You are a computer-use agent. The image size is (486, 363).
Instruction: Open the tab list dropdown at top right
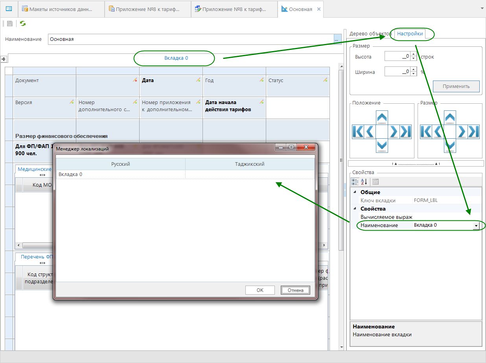482,8
